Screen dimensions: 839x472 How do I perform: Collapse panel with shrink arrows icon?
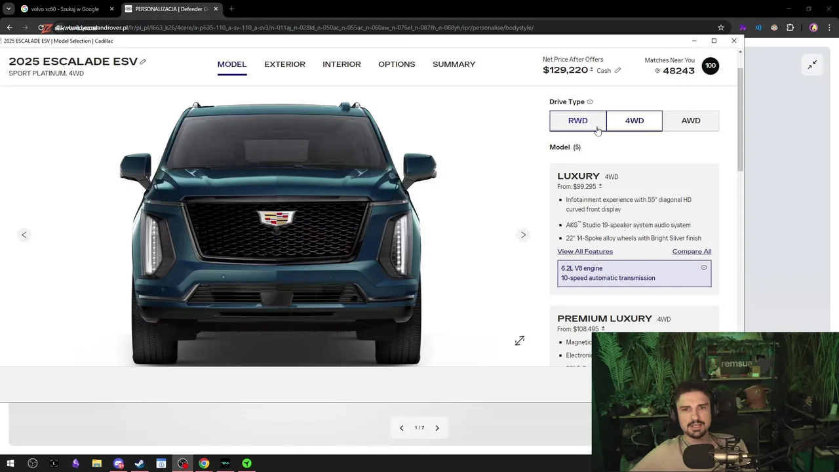tap(812, 64)
